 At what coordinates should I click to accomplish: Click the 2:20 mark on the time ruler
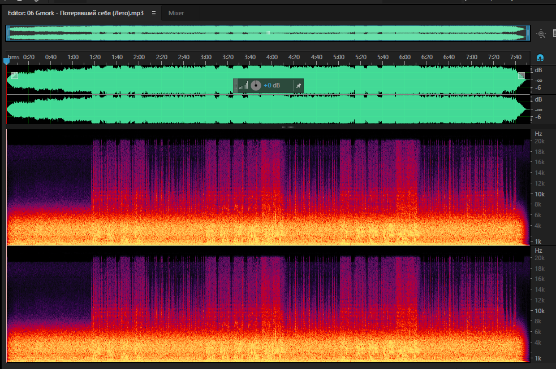pos(162,57)
